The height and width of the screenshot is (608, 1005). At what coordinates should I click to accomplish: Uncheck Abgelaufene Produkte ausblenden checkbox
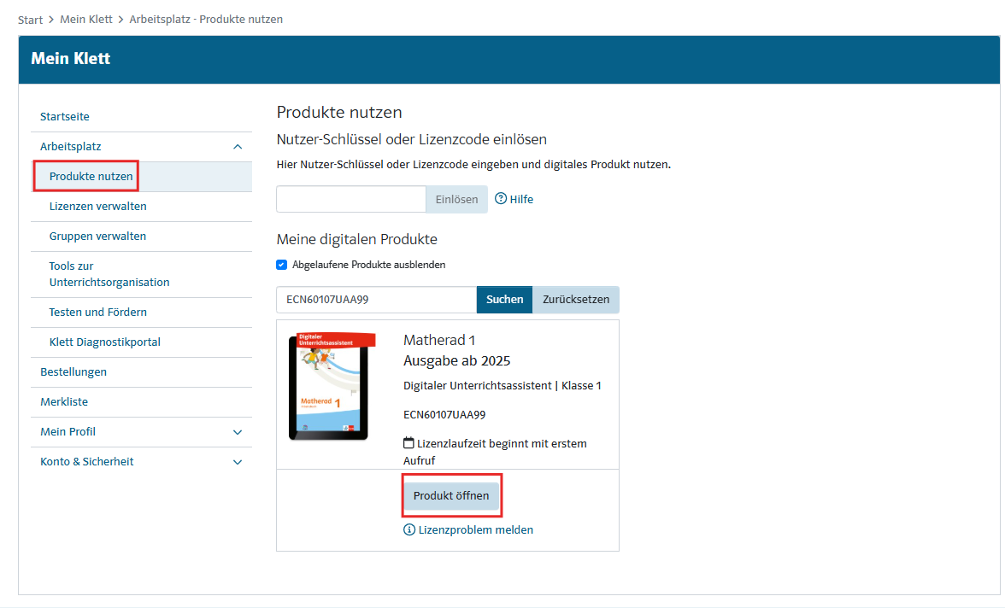pyautogui.click(x=281, y=265)
